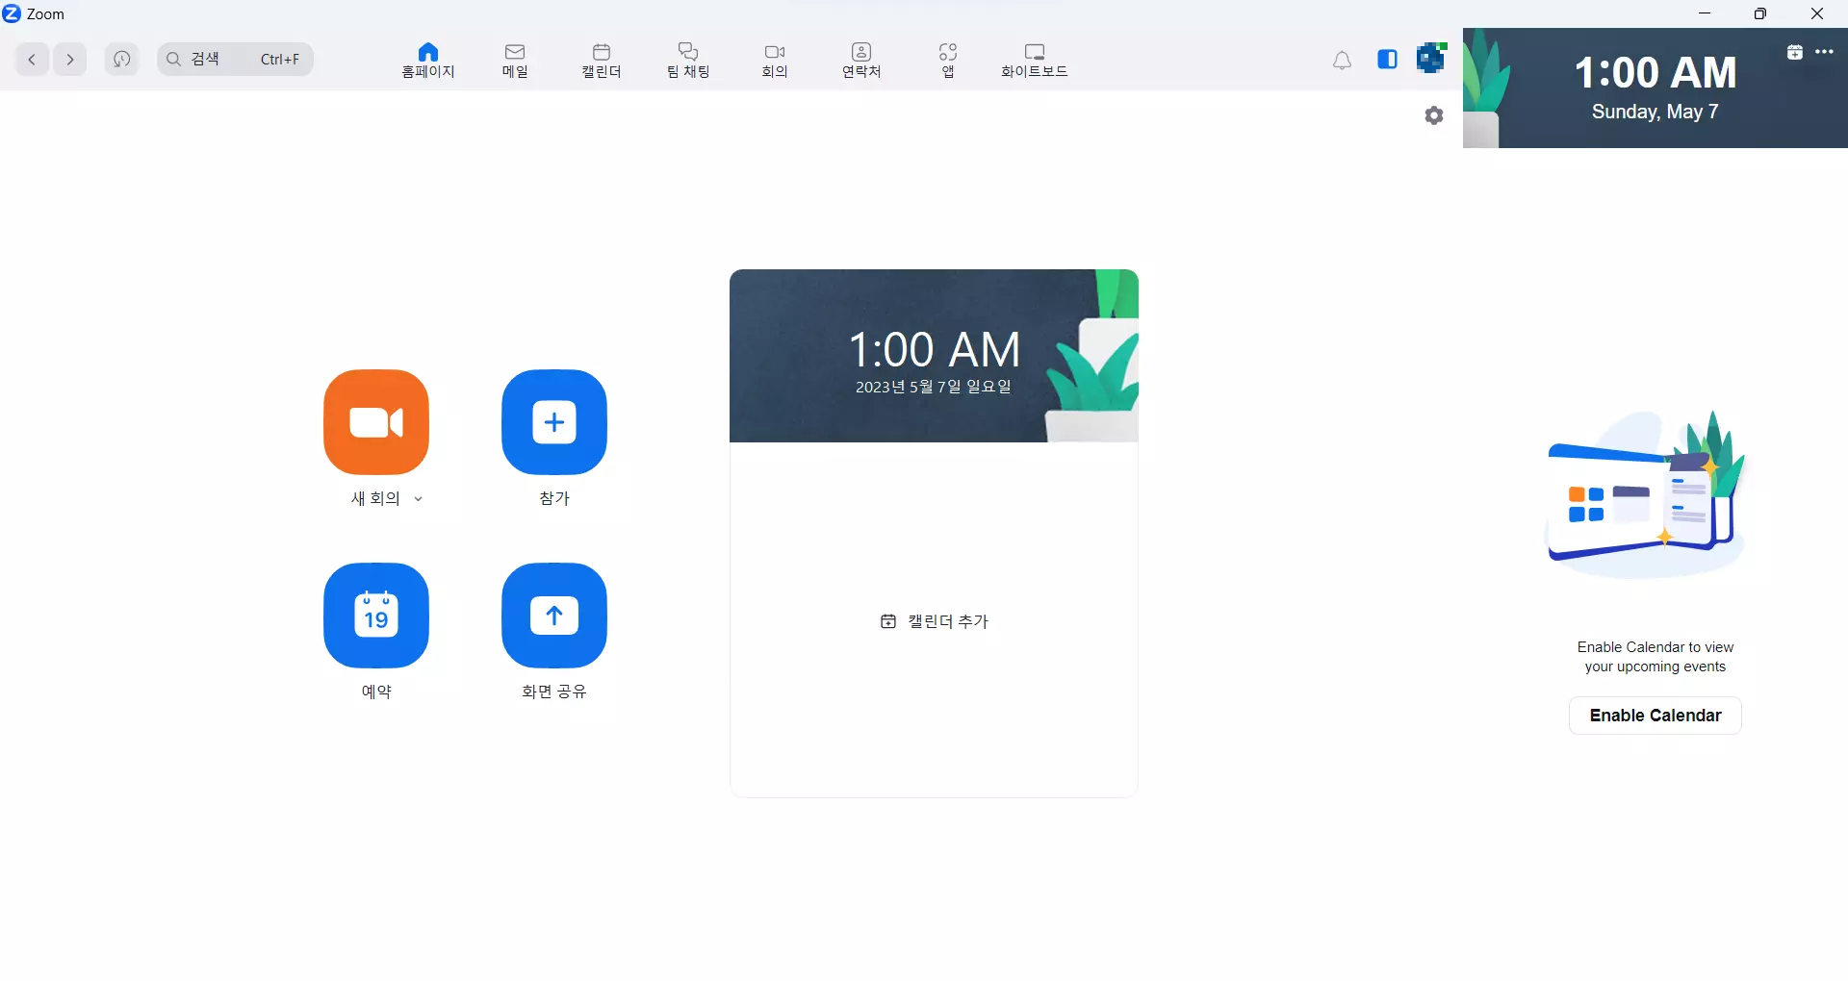Toggle the side panel visibility
The image size is (1848, 981).
[x=1387, y=59]
